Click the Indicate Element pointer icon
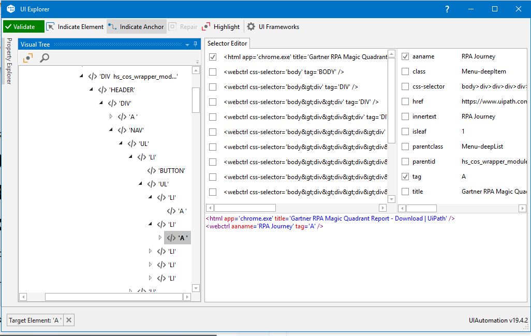This screenshot has width=531, height=336. click(x=50, y=27)
